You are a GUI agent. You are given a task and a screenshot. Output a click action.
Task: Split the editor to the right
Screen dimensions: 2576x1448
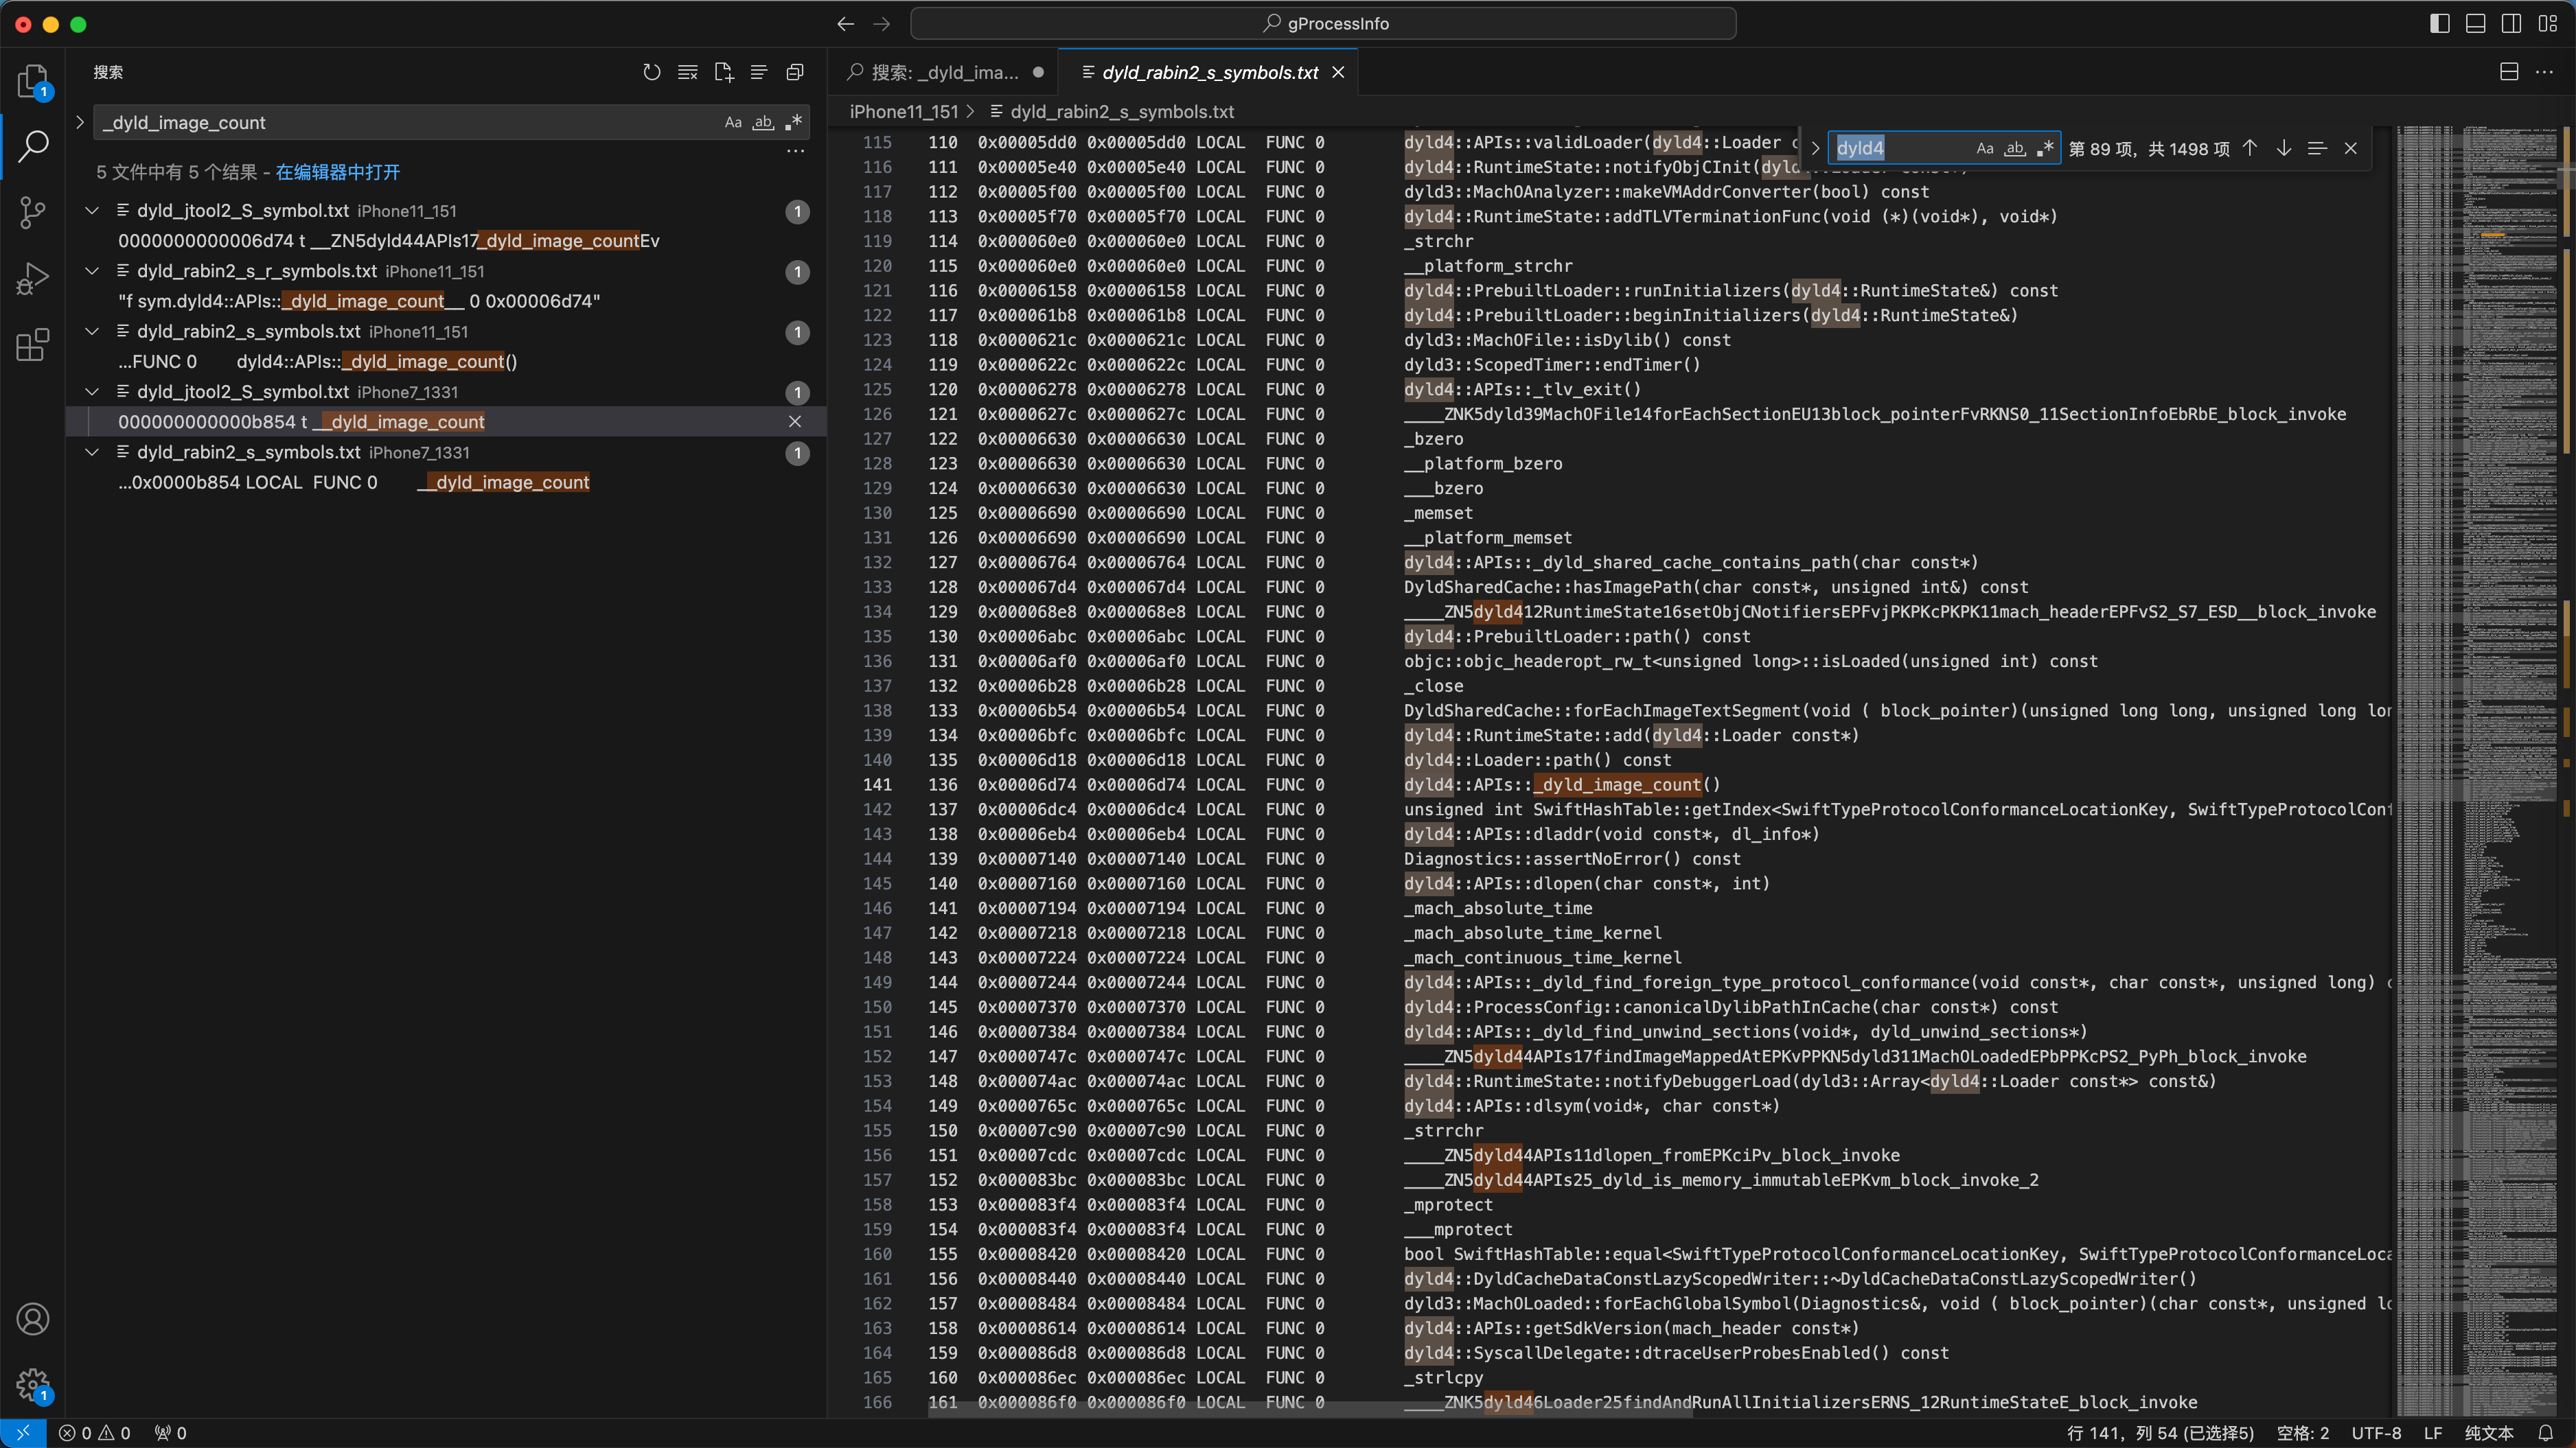[2509, 72]
